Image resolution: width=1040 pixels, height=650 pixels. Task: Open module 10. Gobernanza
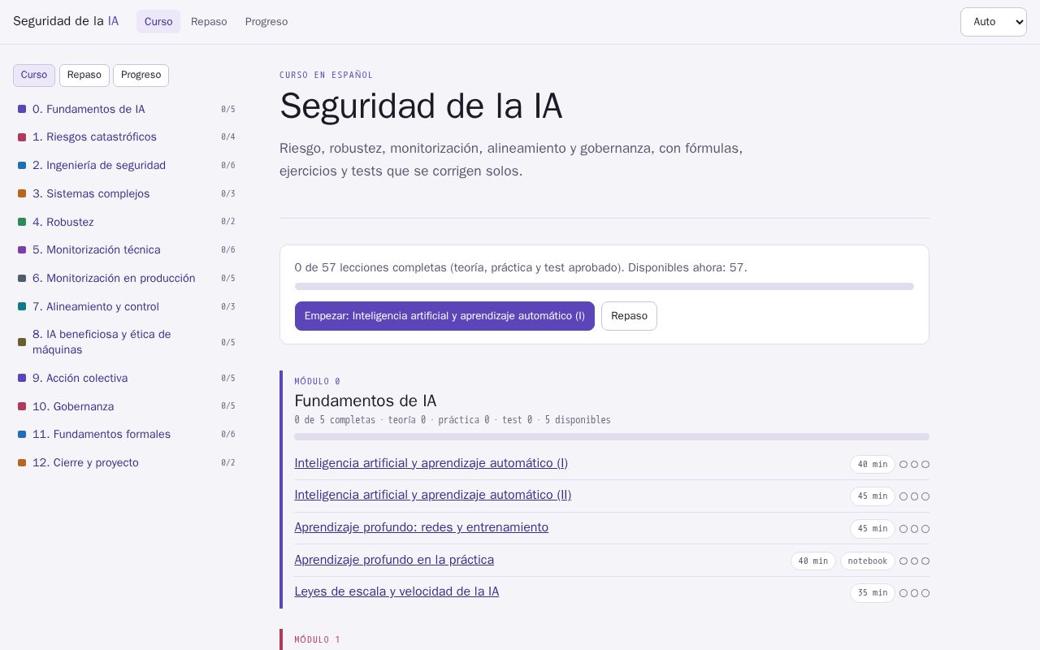coord(127,406)
